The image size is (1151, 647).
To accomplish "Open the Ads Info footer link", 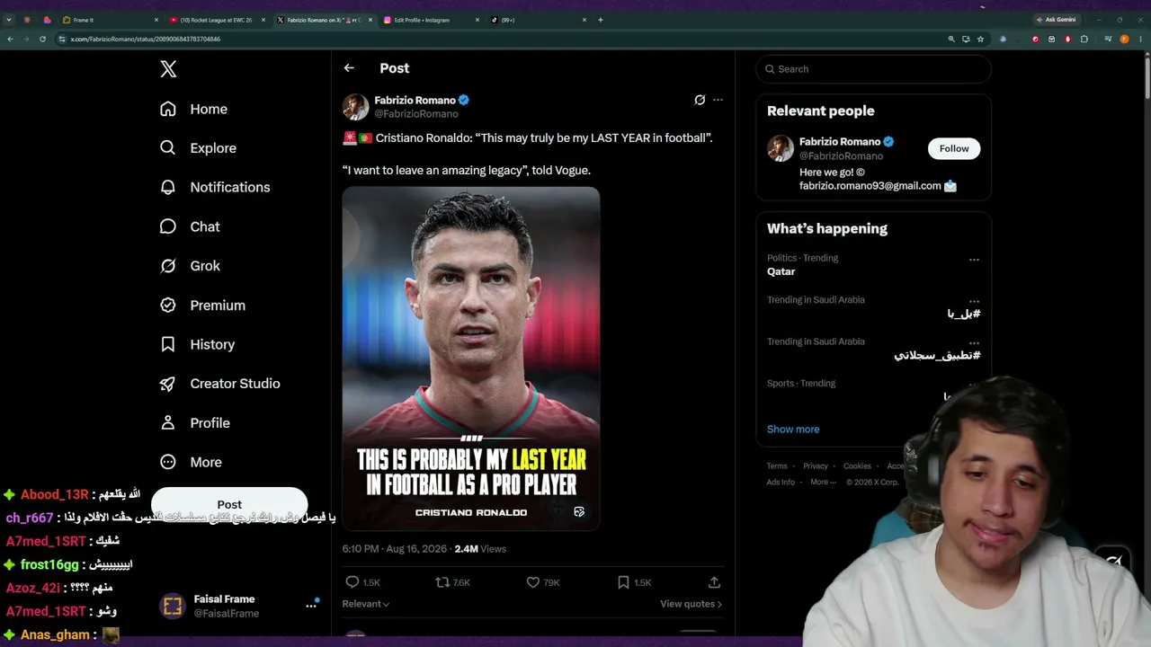I will pos(781,483).
